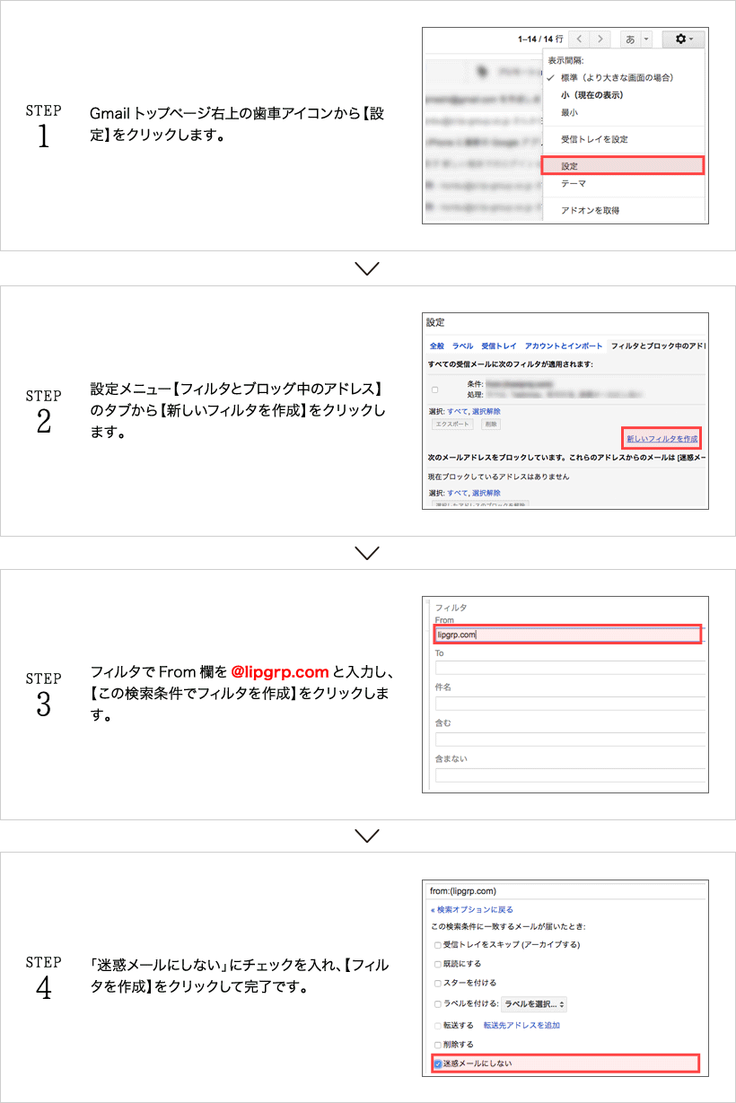Expand the dropdown arrow beside あ
The image size is (736, 1103).
pyautogui.click(x=646, y=39)
